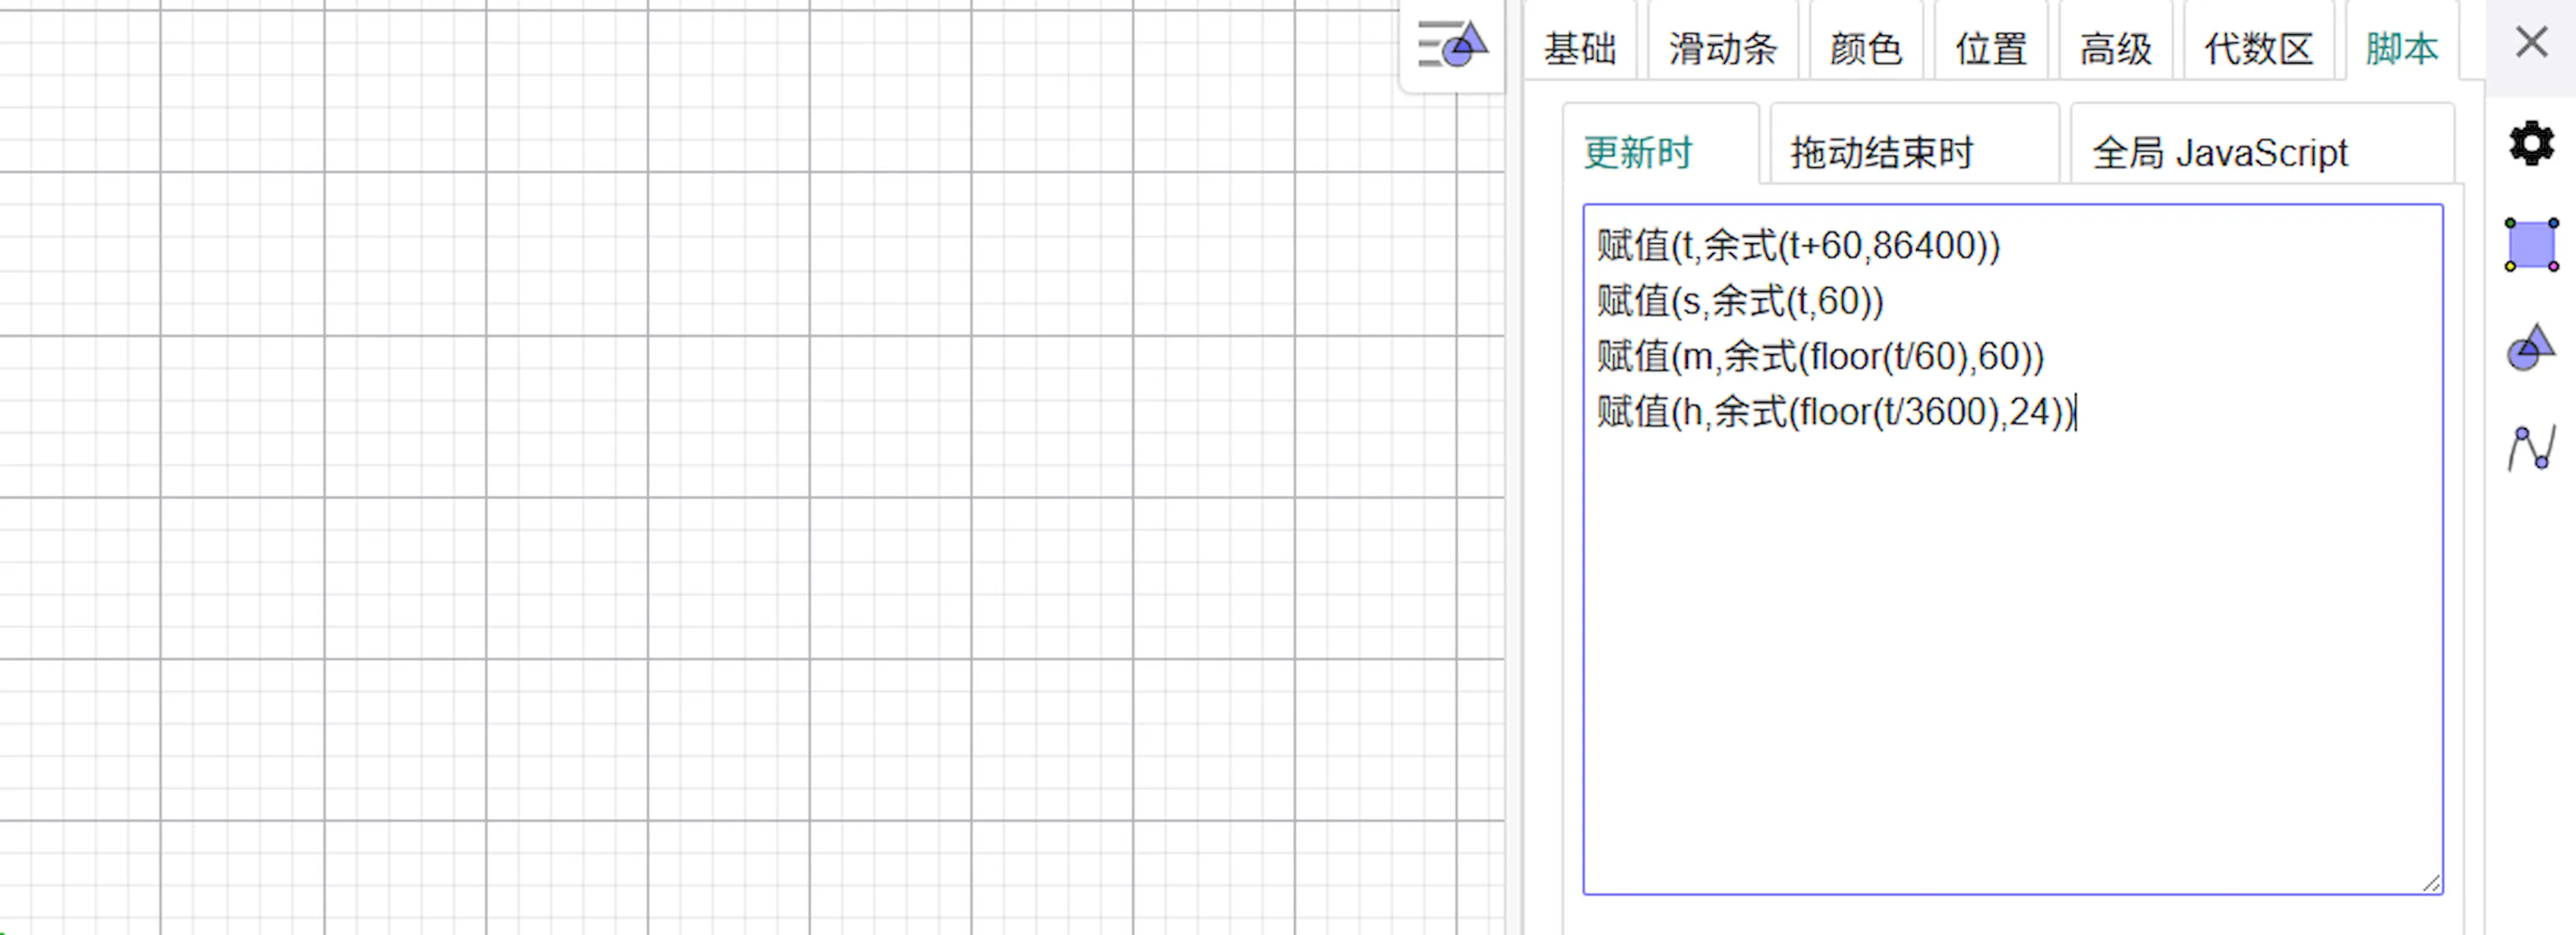The width and height of the screenshot is (2576, 935).
Task: Click the script textarea resize handle
Action: point(2431,883)
